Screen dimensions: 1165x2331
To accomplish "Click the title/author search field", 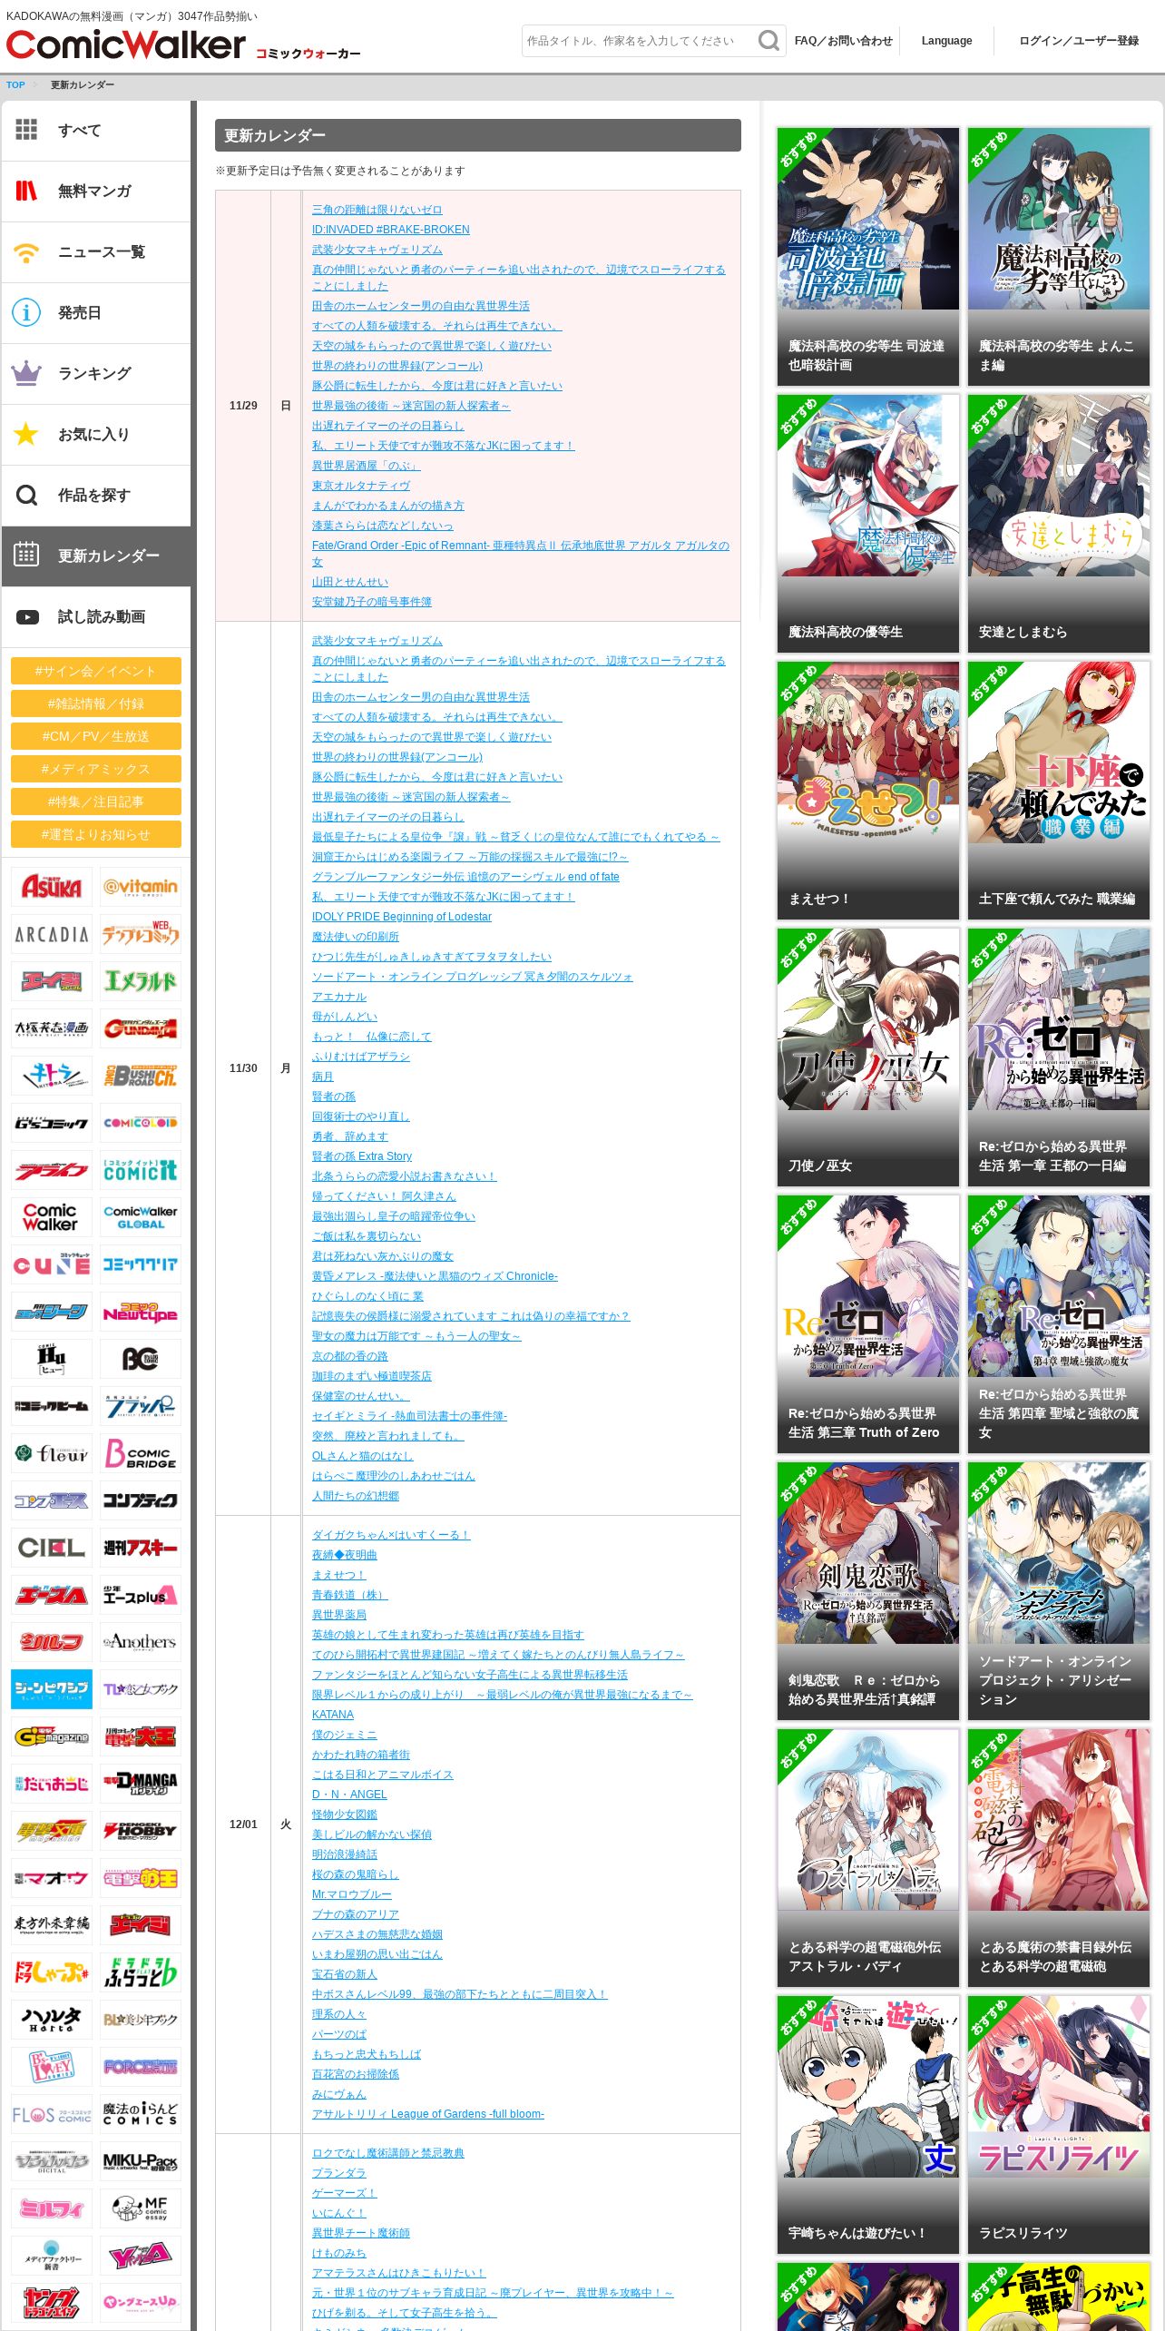I will (639, 41).
